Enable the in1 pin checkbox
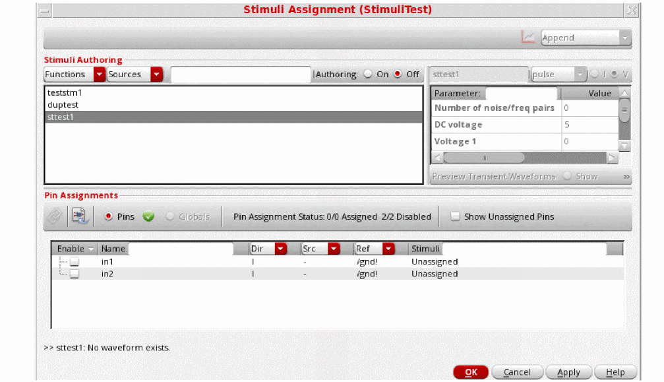Screen dimensions: 664x382 (75, 262)
